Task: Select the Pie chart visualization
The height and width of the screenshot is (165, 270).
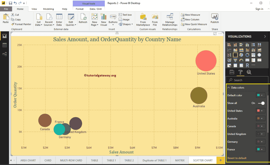Action: 241,55
